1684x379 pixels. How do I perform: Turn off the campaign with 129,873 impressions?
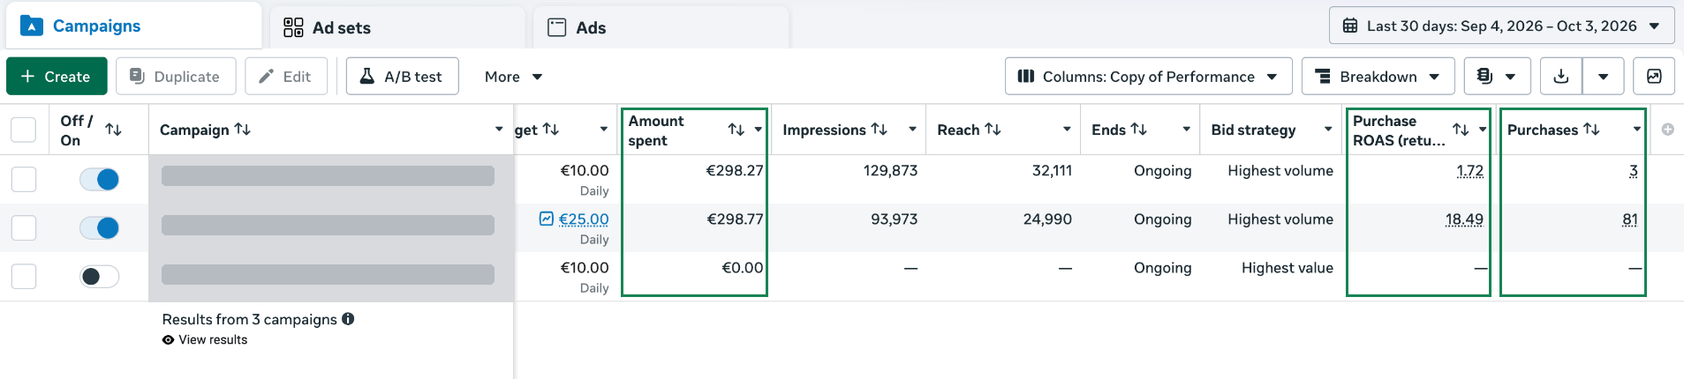click(99, 179)
